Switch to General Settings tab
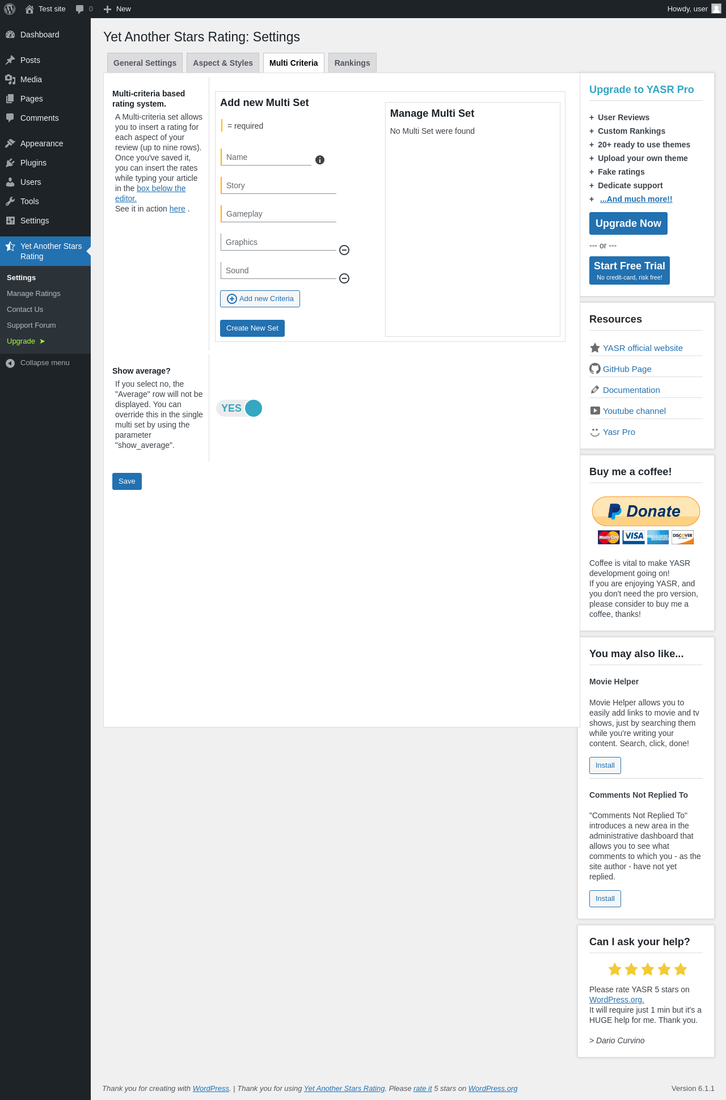This screenshot has width=726, height=1100. pos(145,63)
